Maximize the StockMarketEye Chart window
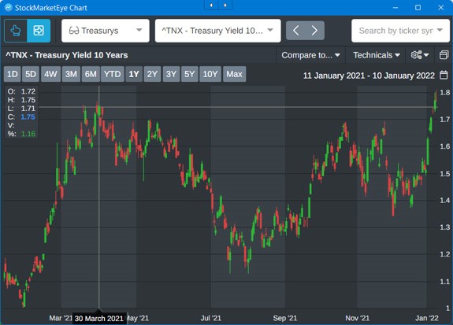The width and height of the screenshot is (453, 325). tap(418, 8)
